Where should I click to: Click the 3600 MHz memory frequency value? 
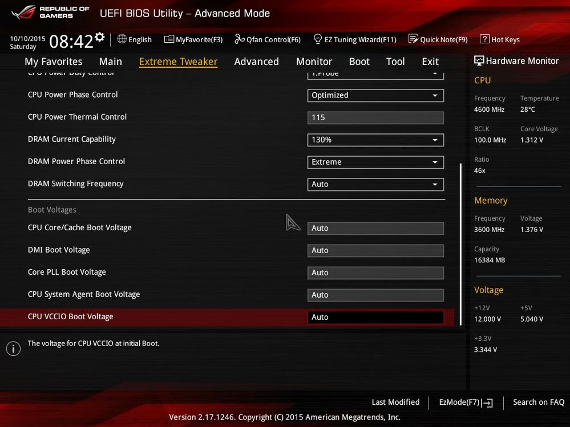pos(489,230)
